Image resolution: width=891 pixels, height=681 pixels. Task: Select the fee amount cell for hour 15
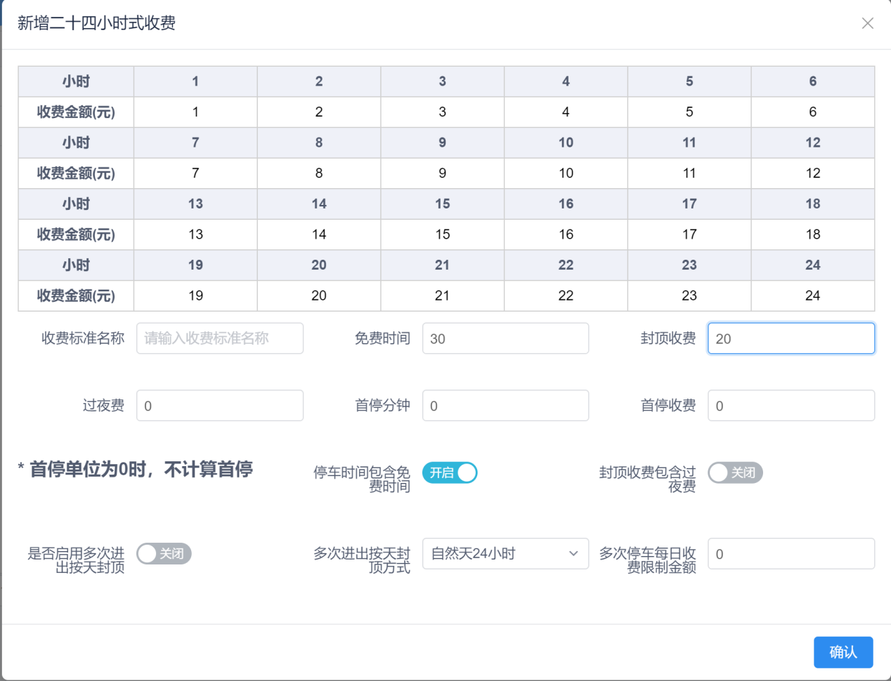coord(443,234)
